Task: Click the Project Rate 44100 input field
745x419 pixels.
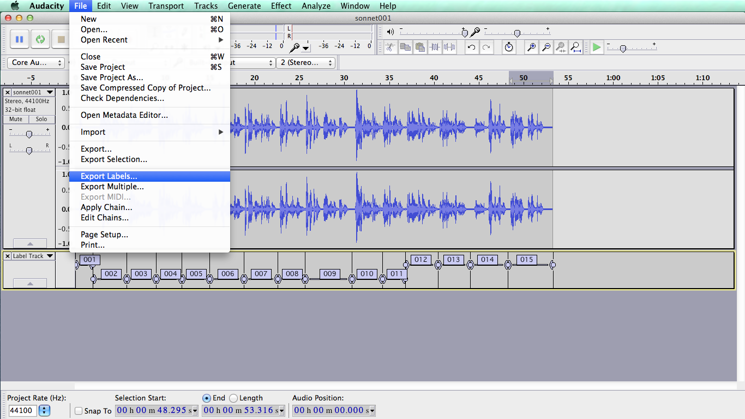Action: pos(22,411)
